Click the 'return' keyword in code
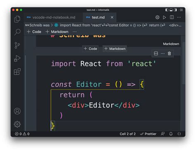The width and height of the screenshot is (196, 151). click(72, 95)
